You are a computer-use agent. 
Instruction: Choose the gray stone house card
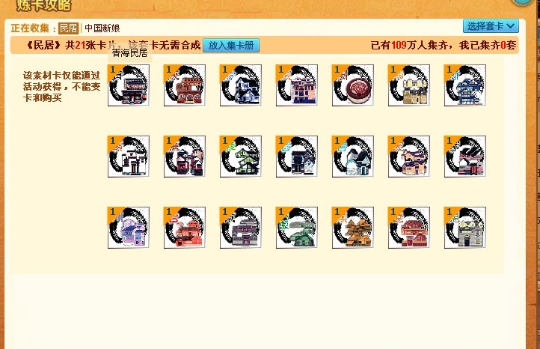pyautogui.click(x=465, y=228)
